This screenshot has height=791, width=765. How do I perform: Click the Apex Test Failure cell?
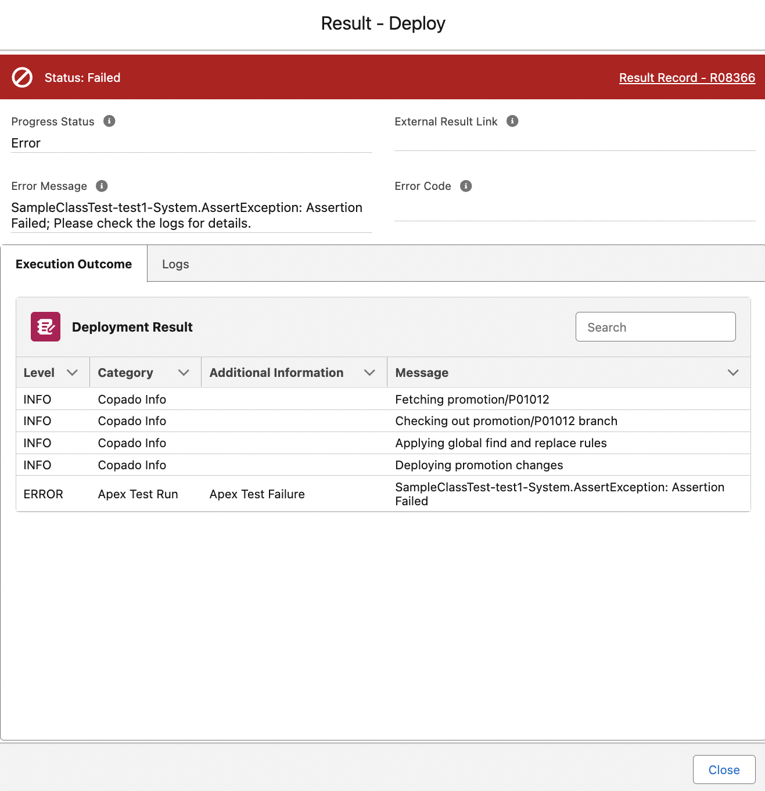coord(257,494)
